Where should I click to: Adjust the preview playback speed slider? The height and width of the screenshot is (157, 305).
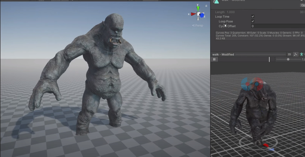click(x=288, y=59)
